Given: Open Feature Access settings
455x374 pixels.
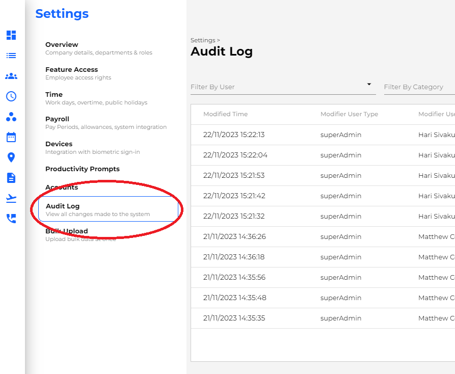Looking at the screenshot, I should 71,70.
